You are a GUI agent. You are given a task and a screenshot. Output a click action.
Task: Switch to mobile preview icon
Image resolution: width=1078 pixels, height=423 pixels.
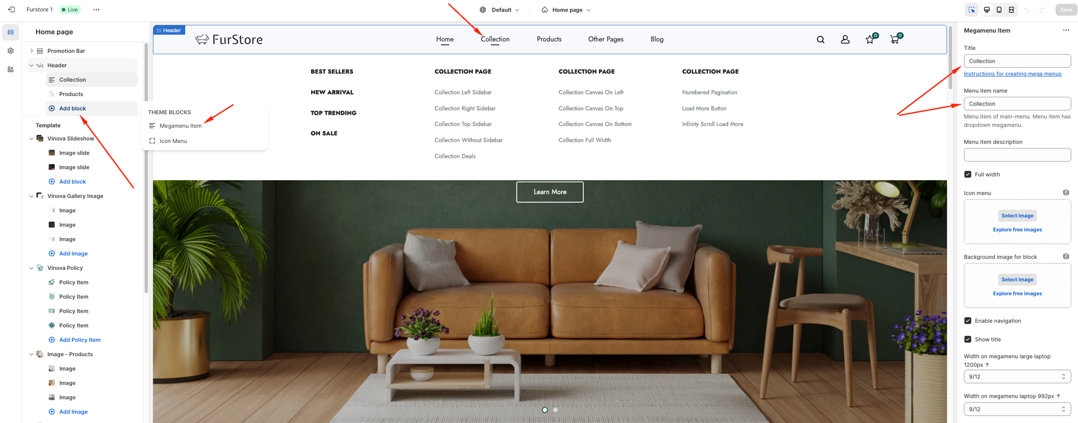pyautogui.click(x=999, y=10)
